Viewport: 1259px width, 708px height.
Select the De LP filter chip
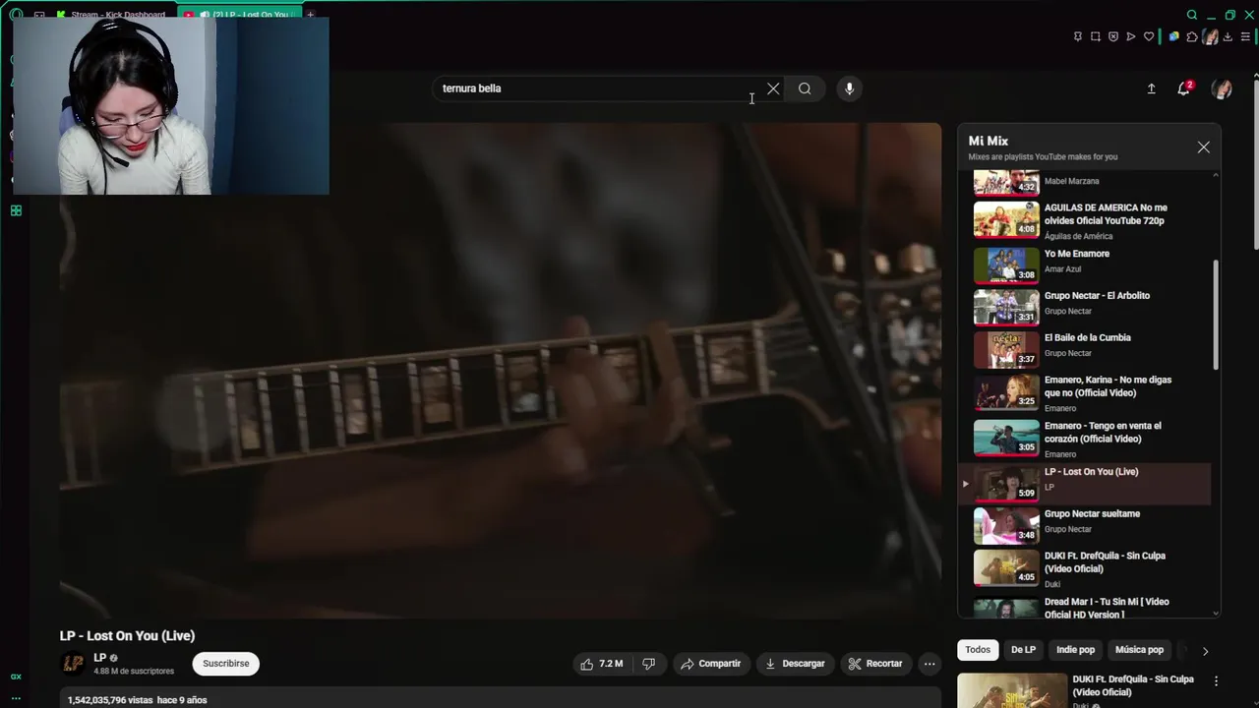(1023, 650)
